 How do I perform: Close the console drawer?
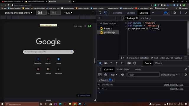(186, 69)
